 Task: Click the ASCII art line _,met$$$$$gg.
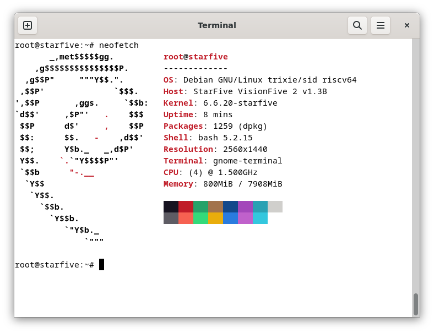[x=82, y=57]
